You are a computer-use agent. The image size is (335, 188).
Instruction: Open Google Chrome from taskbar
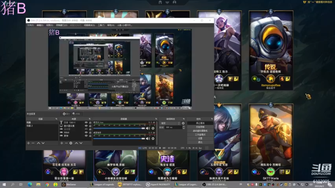pos(47,184)
